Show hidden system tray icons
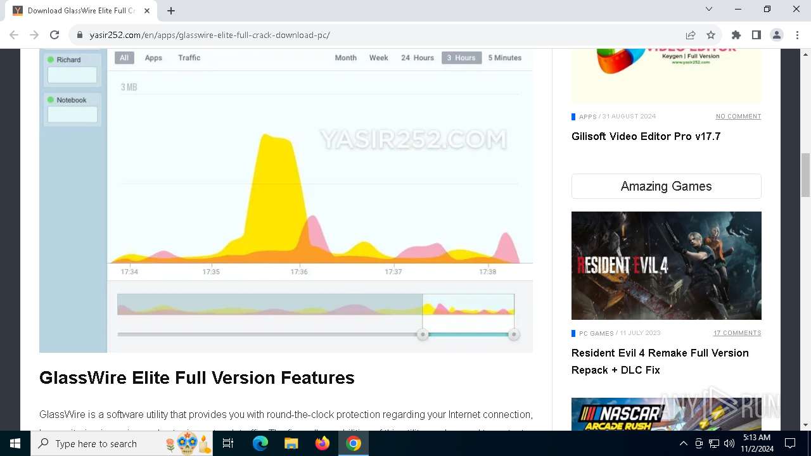This screenshot has width=811, height=456. (x=683, y=443)
